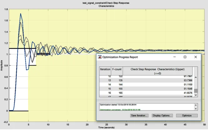
Task: Click the upper bound line at 1.1
Action: tap(22, 49)
